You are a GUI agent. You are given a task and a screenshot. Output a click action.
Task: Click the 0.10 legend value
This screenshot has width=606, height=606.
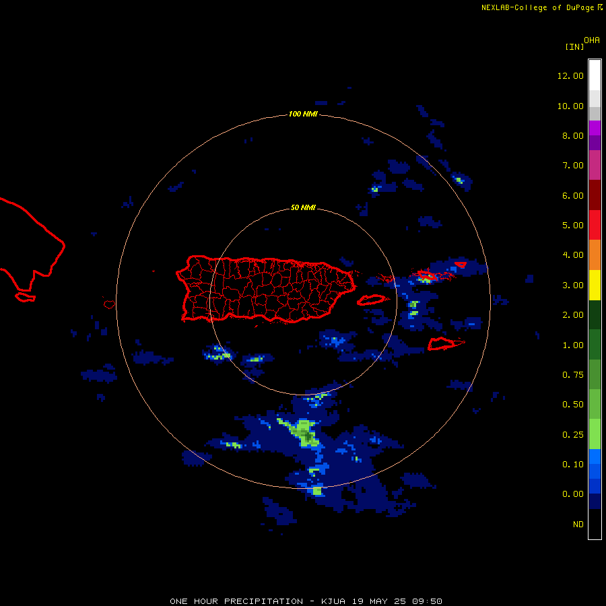(x=573, y=465)
